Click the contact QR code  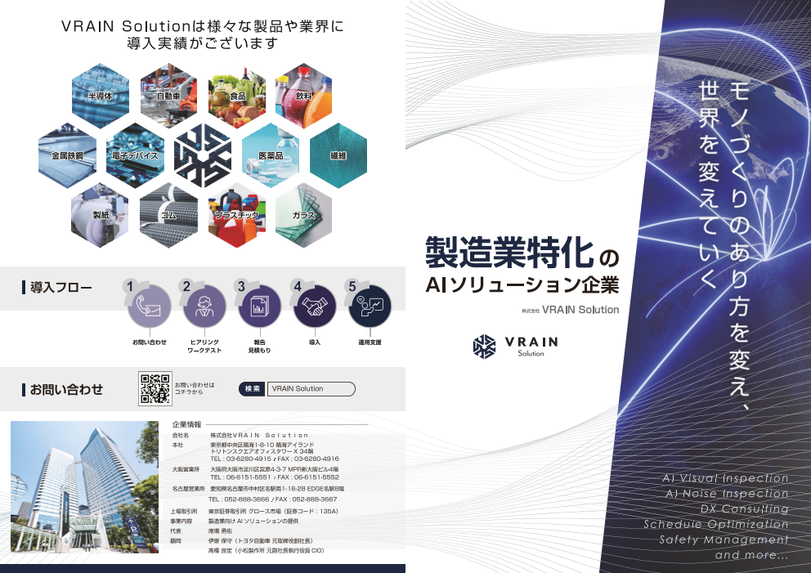[155, 388]
